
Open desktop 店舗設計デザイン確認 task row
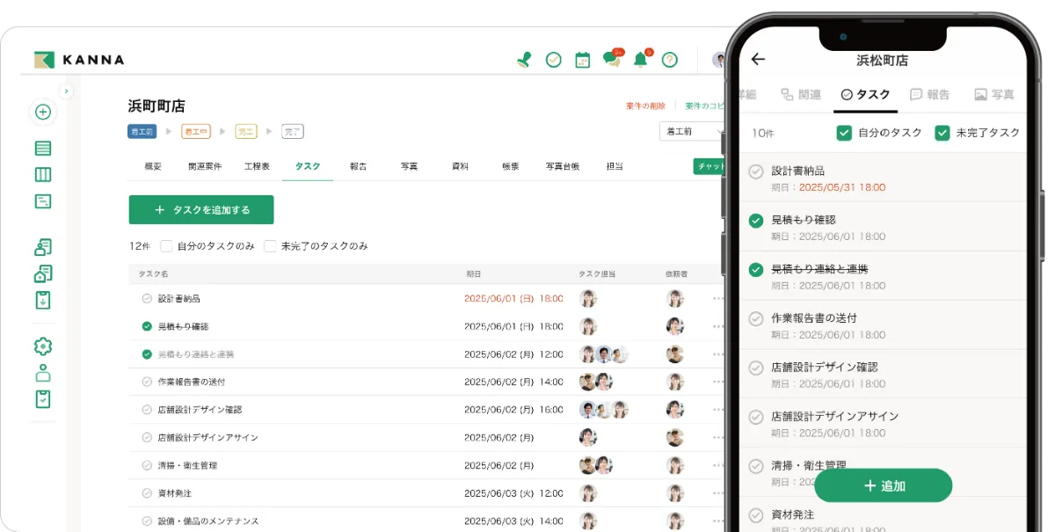427,410
